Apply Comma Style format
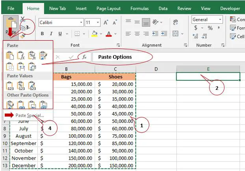 [219, 28]
